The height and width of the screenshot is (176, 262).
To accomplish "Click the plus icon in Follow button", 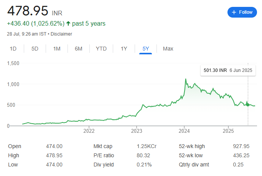I will pos(234,12).
